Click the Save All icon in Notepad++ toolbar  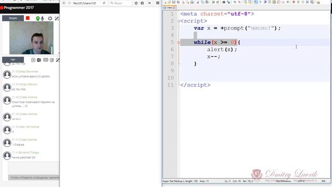pyautogui.click(x=178, y=2)
